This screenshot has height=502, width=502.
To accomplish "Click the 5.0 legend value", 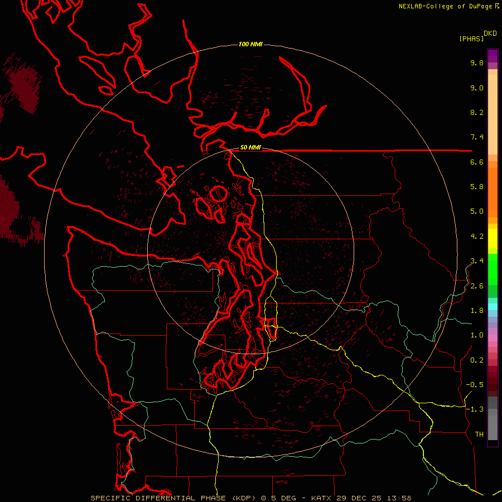I will coord(477,211).
